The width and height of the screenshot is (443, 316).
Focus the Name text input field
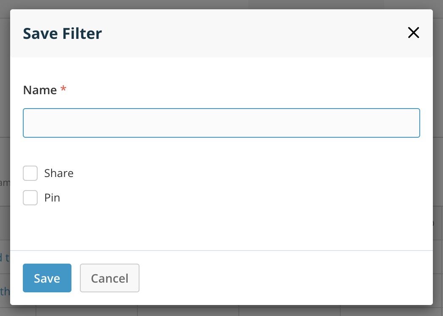pyautogui.click(x=221, y=123)
